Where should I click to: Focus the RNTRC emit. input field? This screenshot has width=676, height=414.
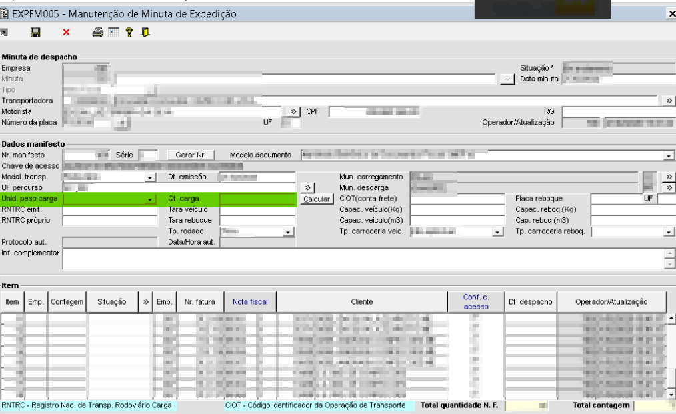coord(111,210)
